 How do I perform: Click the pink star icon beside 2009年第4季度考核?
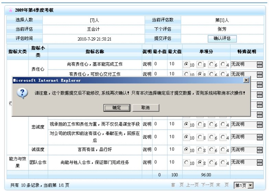(x=11, y=10)
